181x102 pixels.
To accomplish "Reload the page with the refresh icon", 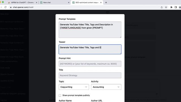I will pos(5,7).
